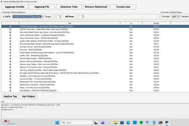The image size is (189, 126).
Task: Click the dB Peak value field
Action: (79, 17)
